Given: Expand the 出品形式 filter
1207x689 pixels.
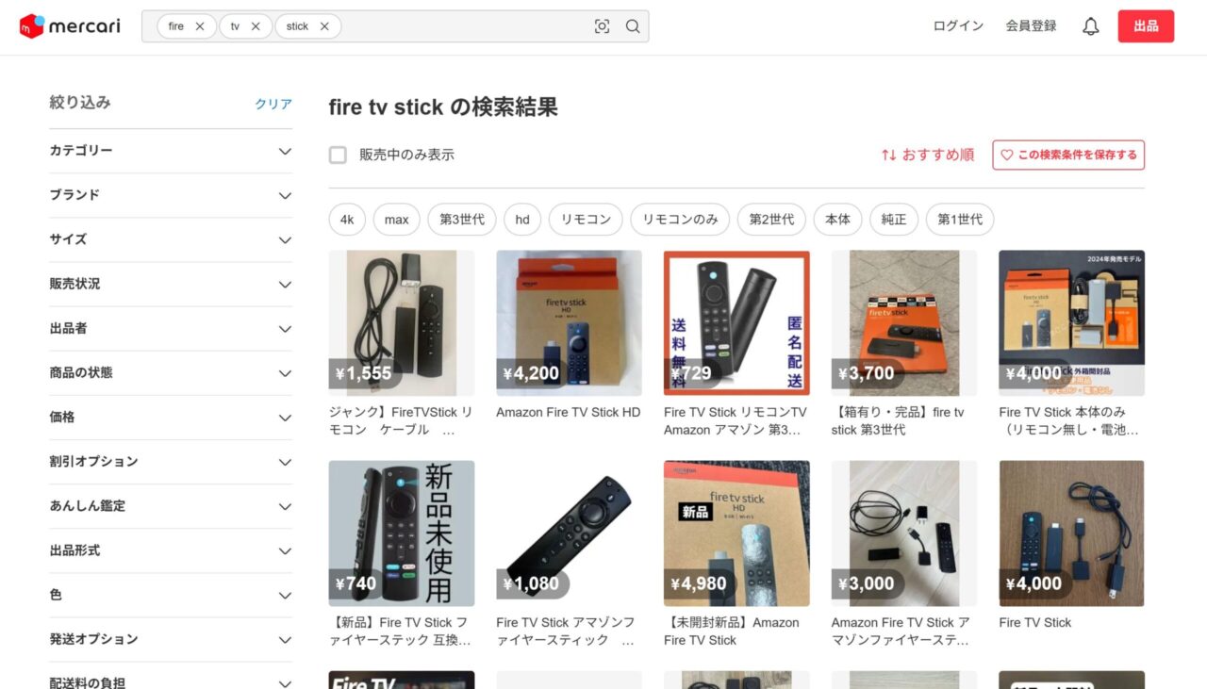Looking at the screenshot, I should (171, 550).
